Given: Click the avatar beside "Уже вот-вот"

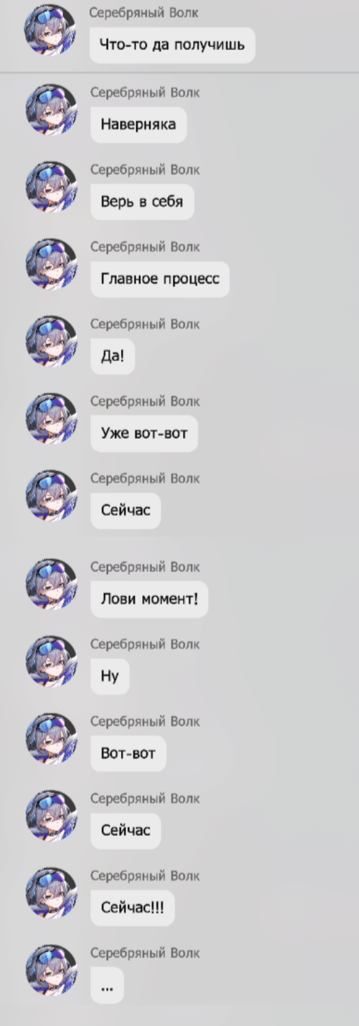Looking at the screenshot, I should tap(51, 418).
